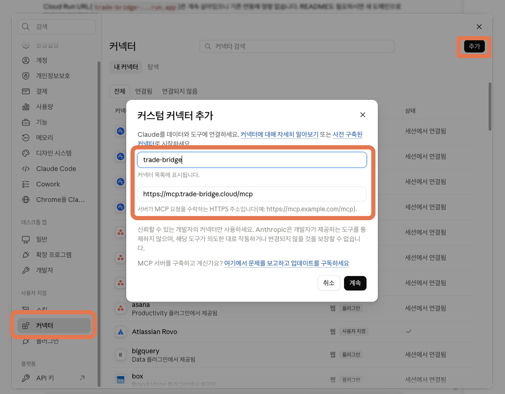Open 여기에서 문제를 보고하고 업데이트를 구독하세요 link
Image resolution: width=505 pixels, height=394 pixels.
click(286, 263)
